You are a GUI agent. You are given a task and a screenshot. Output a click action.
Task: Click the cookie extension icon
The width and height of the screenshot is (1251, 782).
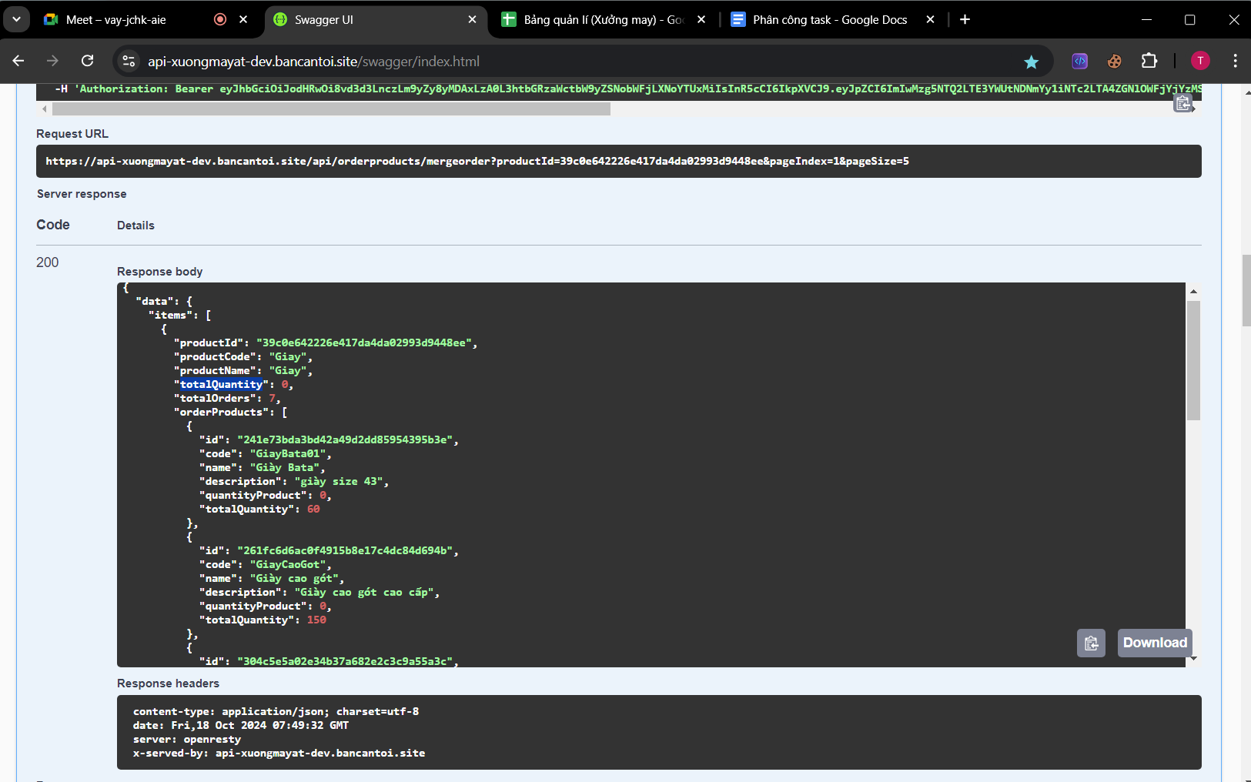[1114, 61]
